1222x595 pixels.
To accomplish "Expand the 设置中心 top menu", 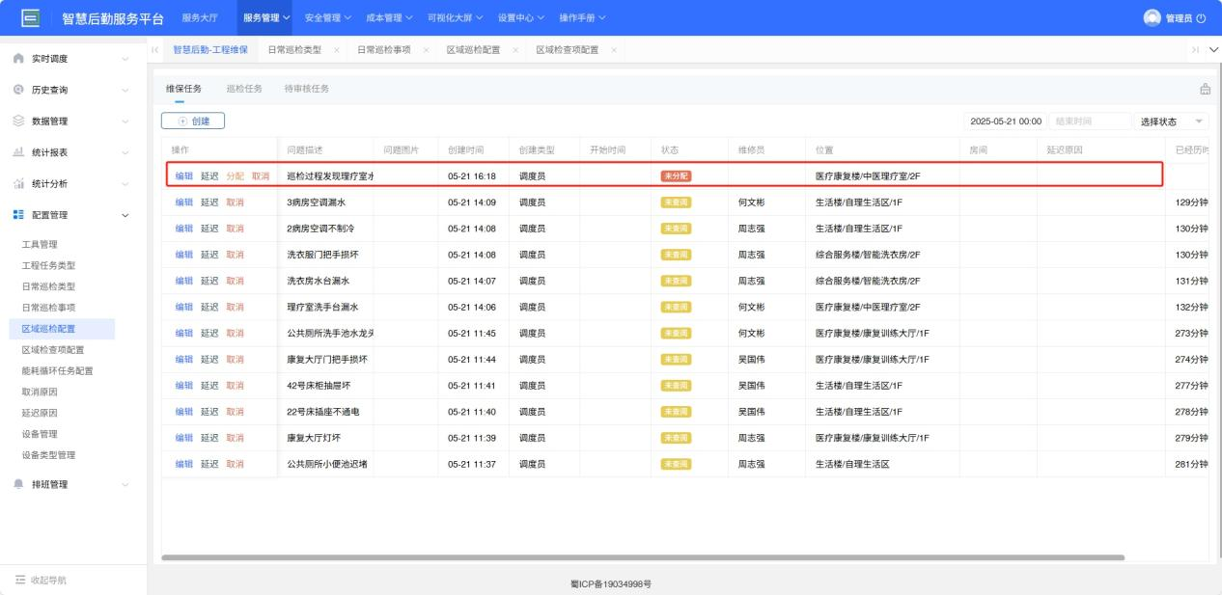I will pyautogui.click(x=521, y=17).
